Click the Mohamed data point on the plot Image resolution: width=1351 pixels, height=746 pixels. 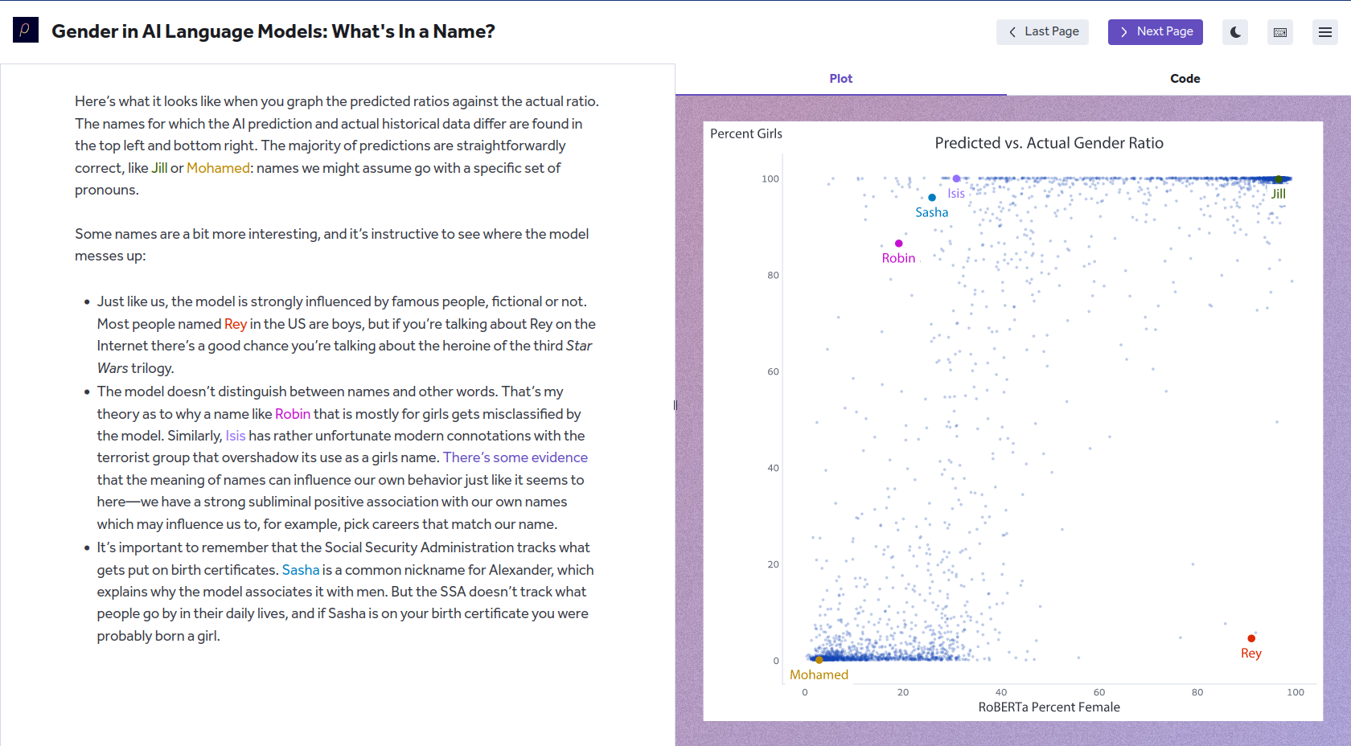point(819,659)
